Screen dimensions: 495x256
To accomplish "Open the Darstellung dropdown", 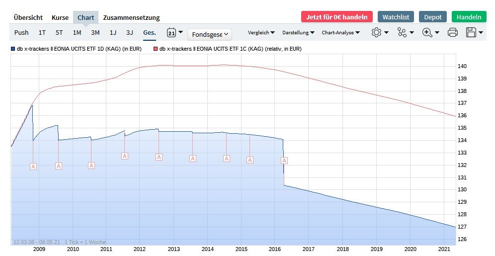I will 298,33.
